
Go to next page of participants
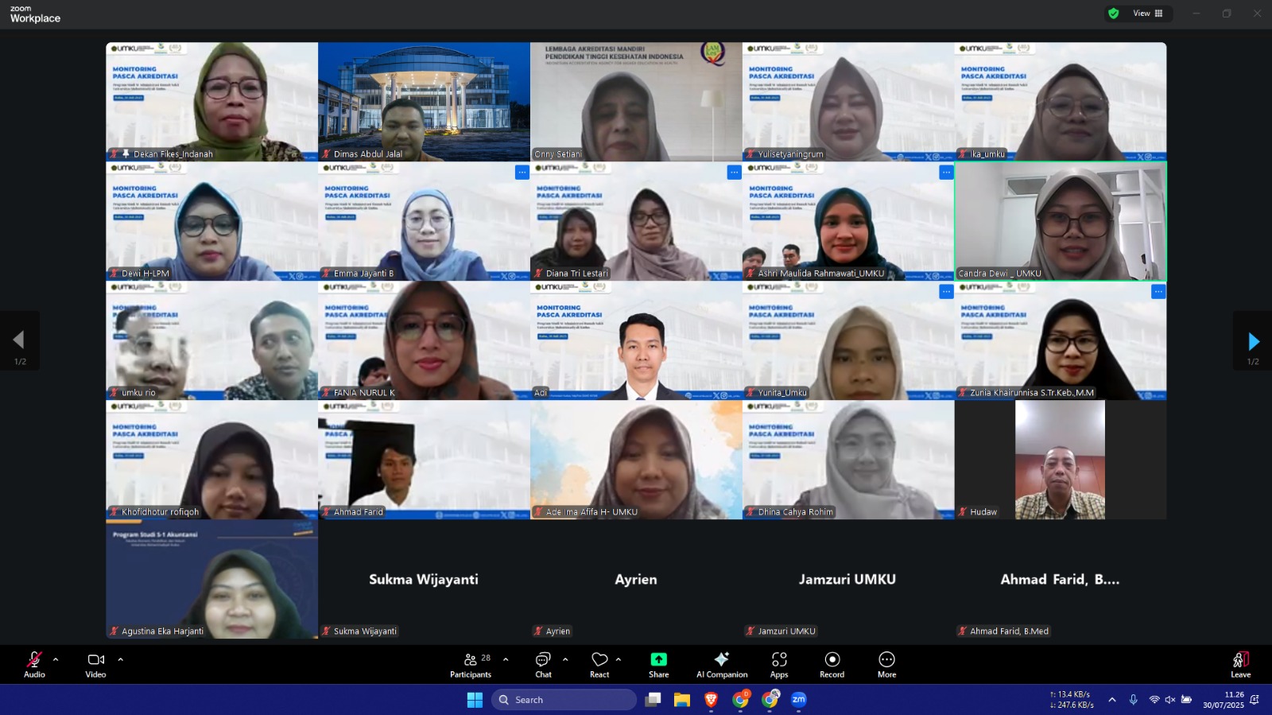(1253, 342)
